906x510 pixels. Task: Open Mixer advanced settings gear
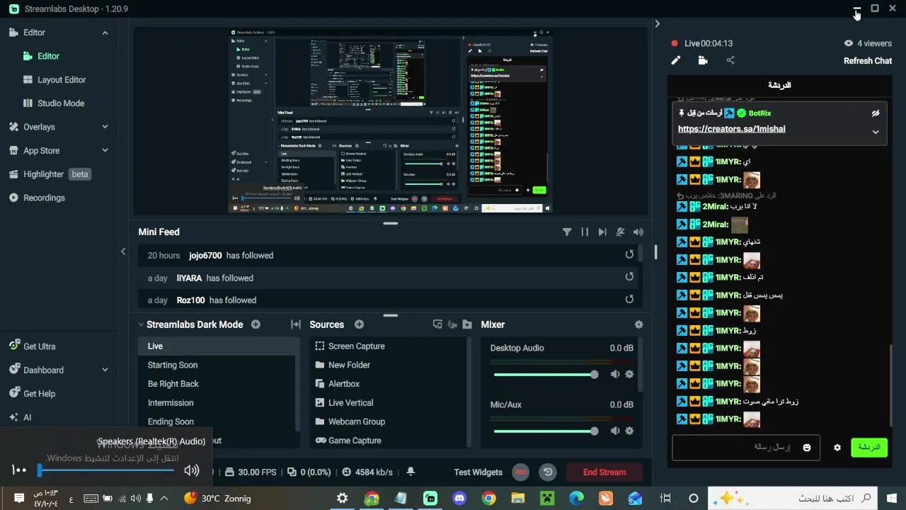coord(639,324)
